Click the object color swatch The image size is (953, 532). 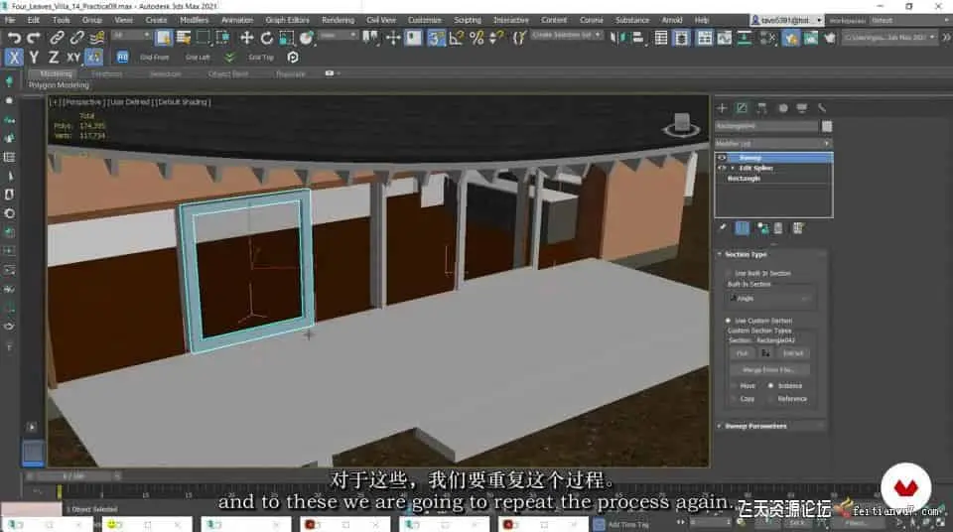(x=827, y=126)
